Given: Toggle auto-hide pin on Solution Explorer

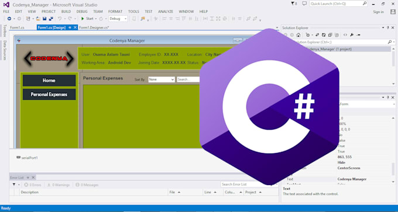Looking at the screenshot, I should point(388,27).
